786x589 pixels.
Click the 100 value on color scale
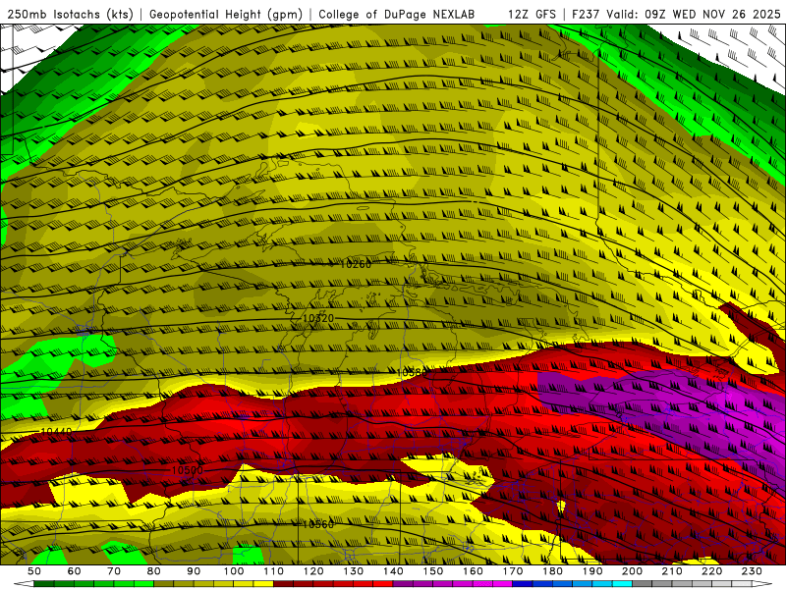(x=234, y=571)
